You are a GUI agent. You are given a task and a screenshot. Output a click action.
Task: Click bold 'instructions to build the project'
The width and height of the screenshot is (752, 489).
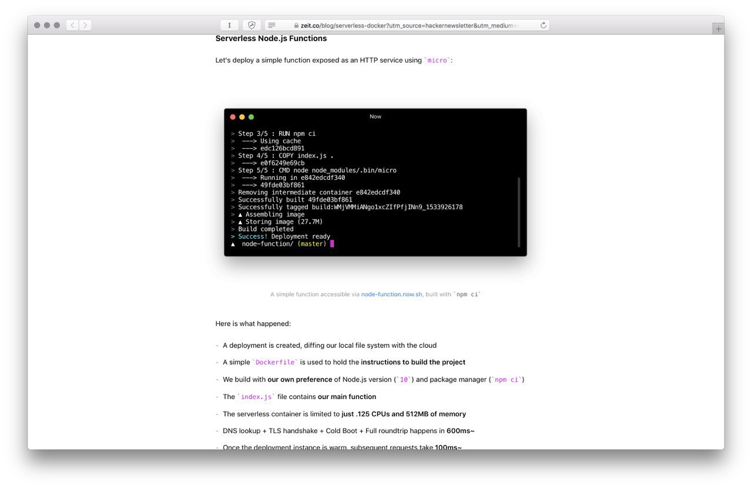[x=413, y=363]
